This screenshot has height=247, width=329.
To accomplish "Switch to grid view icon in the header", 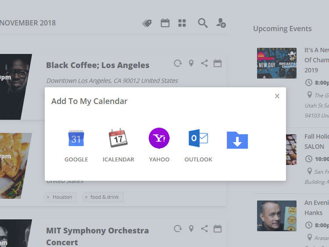I will point(182,23).
